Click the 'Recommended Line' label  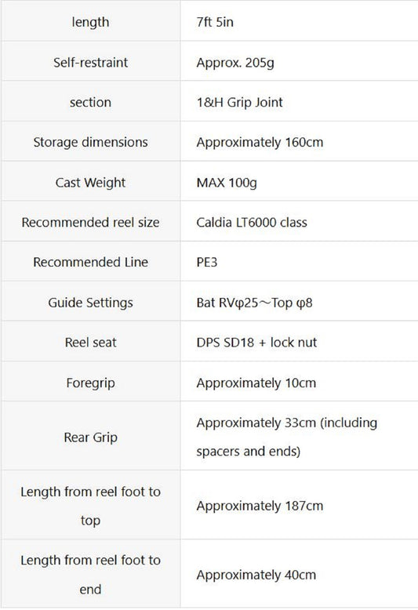click(x=90, y=262)
